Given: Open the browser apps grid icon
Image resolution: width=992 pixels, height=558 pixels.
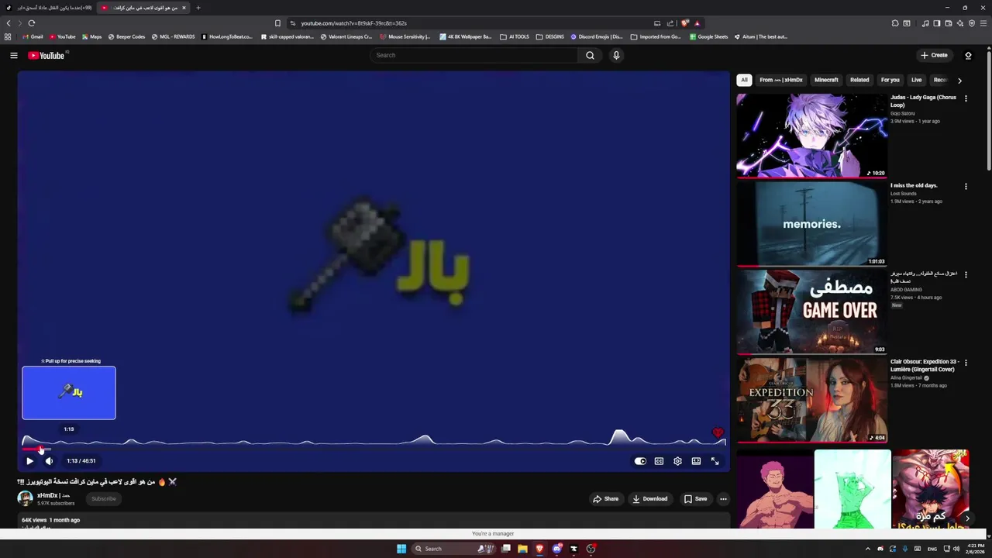Looking at the screenshot, I should click(8, 36).
